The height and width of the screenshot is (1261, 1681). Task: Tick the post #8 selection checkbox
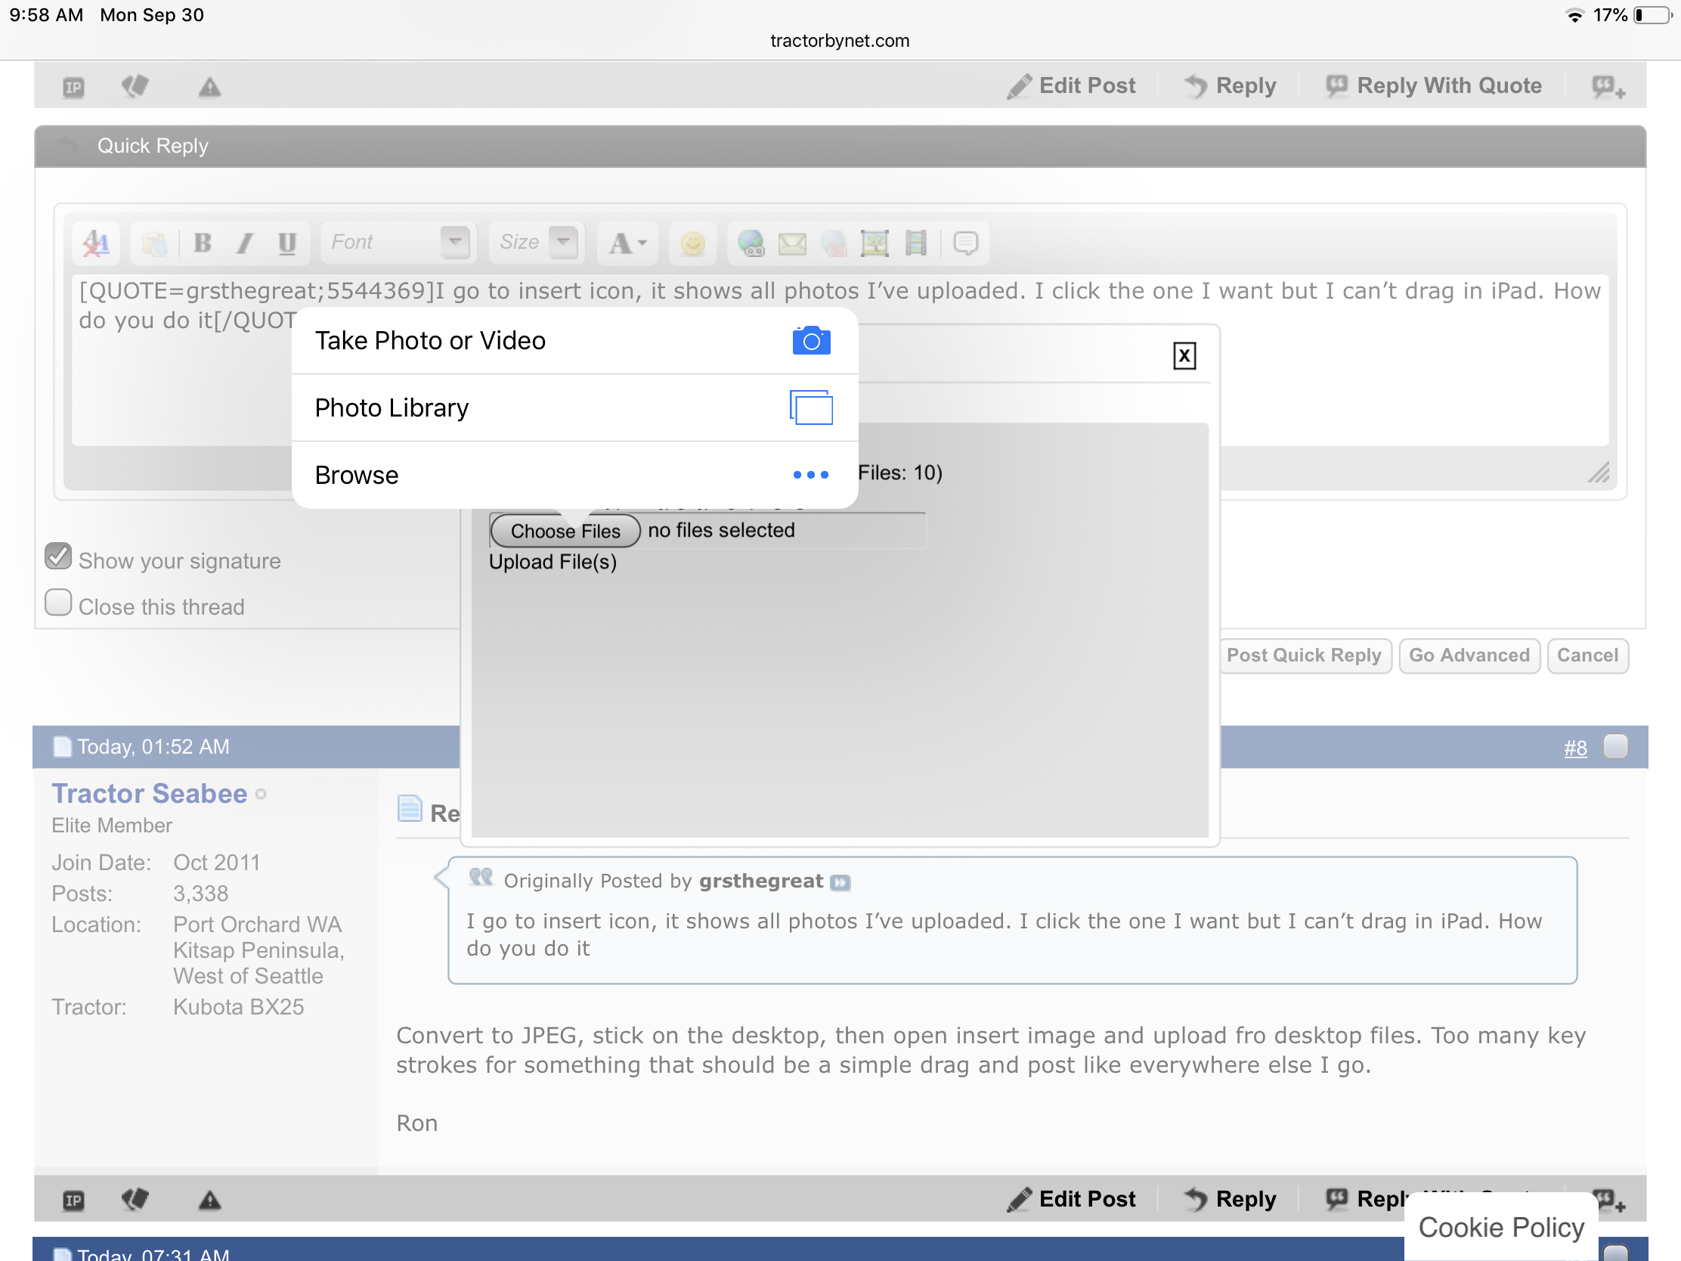1615,746
